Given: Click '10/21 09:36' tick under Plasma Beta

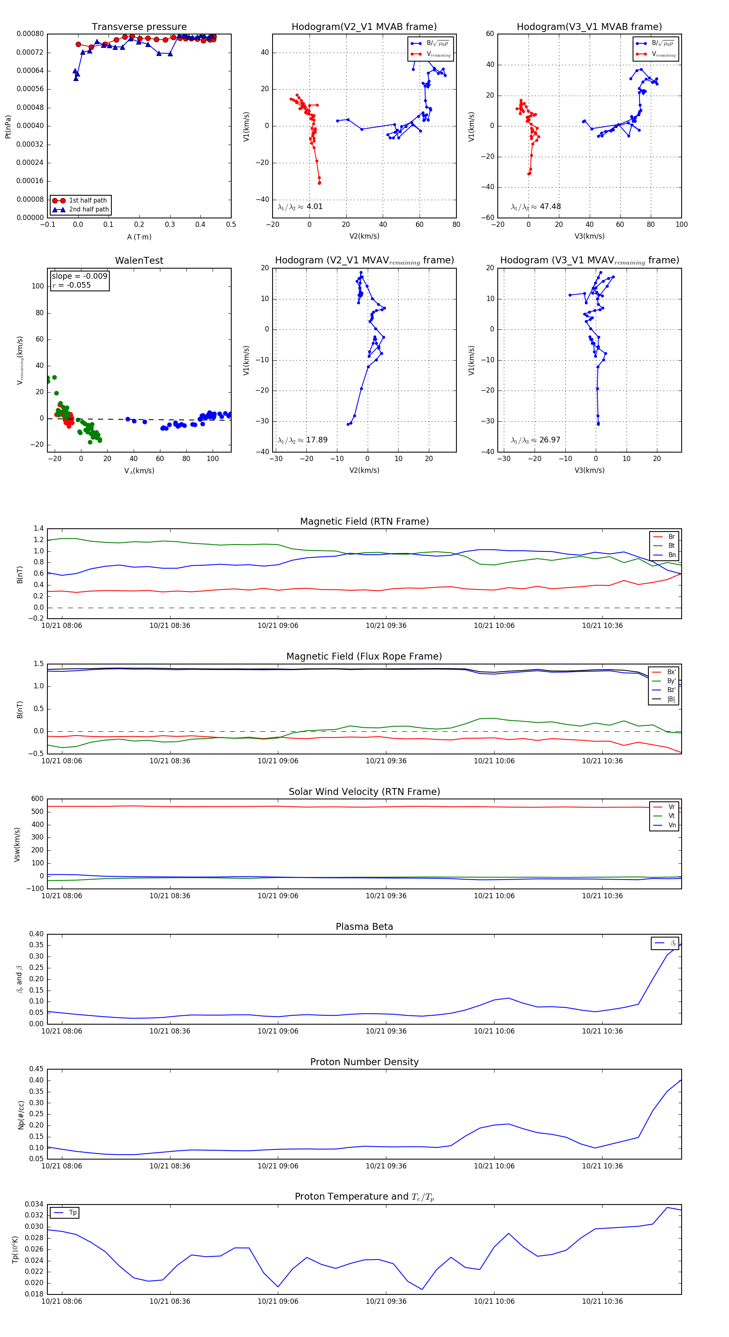Looking at the screenshot, I should (386, 1031).
